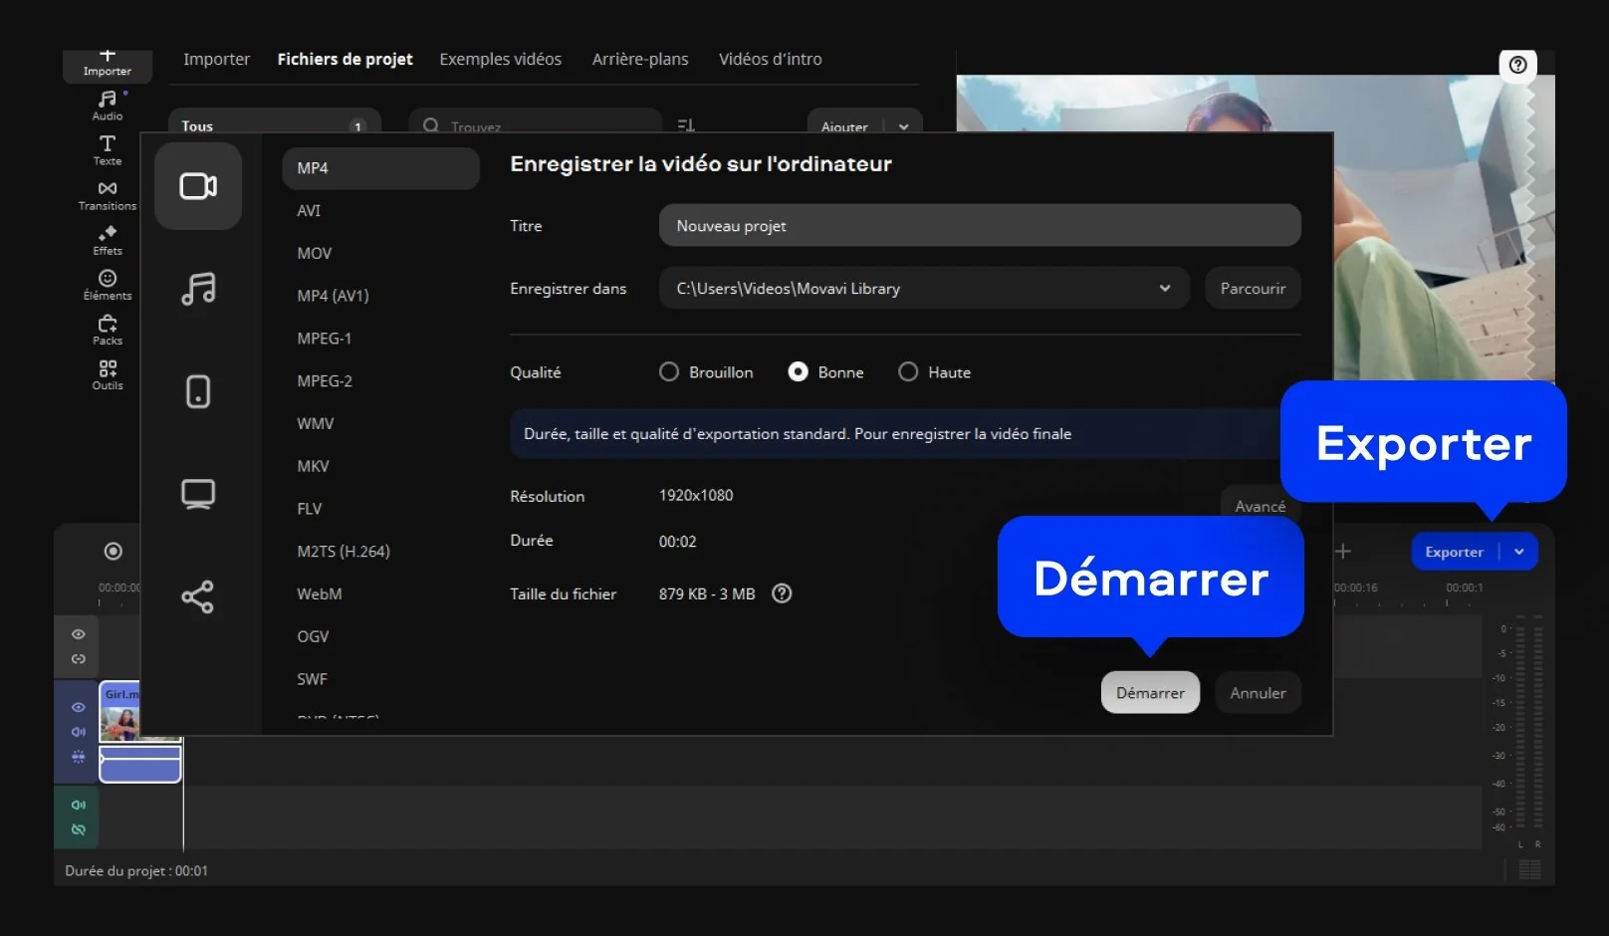
Task: Open the Exporter button dropdown arrow
Action: coord(1519,552)
